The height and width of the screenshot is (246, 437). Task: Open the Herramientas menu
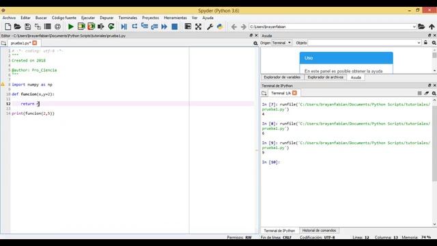(175, 18)
